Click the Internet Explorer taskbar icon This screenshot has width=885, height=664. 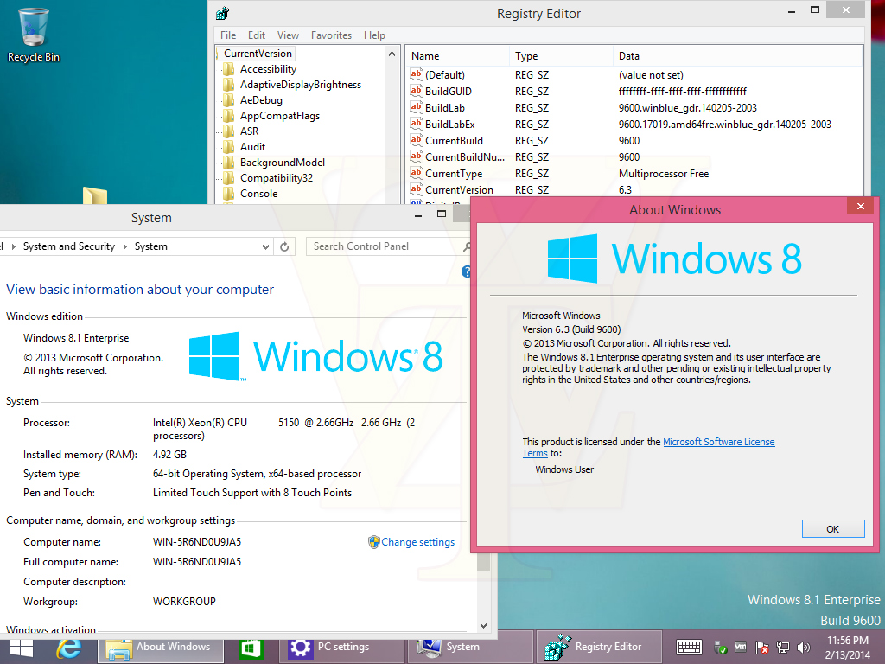point(68,647)
